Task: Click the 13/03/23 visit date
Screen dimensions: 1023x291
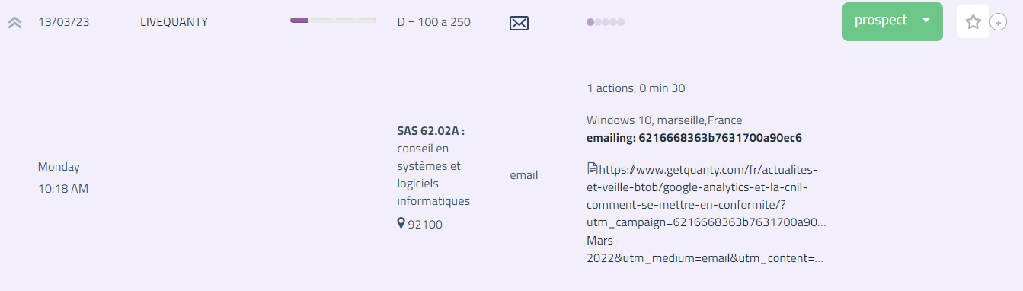Action: [x=64, y=22]
